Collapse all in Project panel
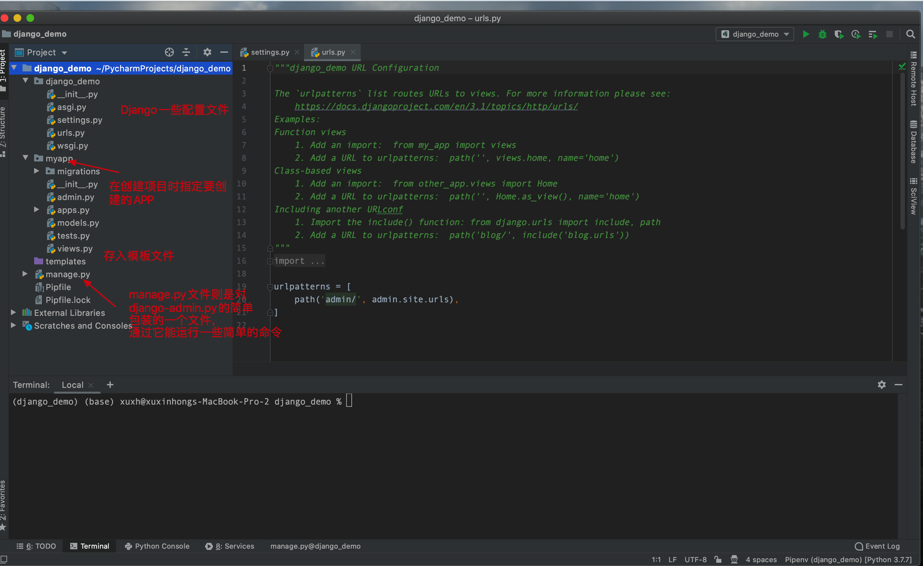This screenshot has height=566, width=923. 186,52
